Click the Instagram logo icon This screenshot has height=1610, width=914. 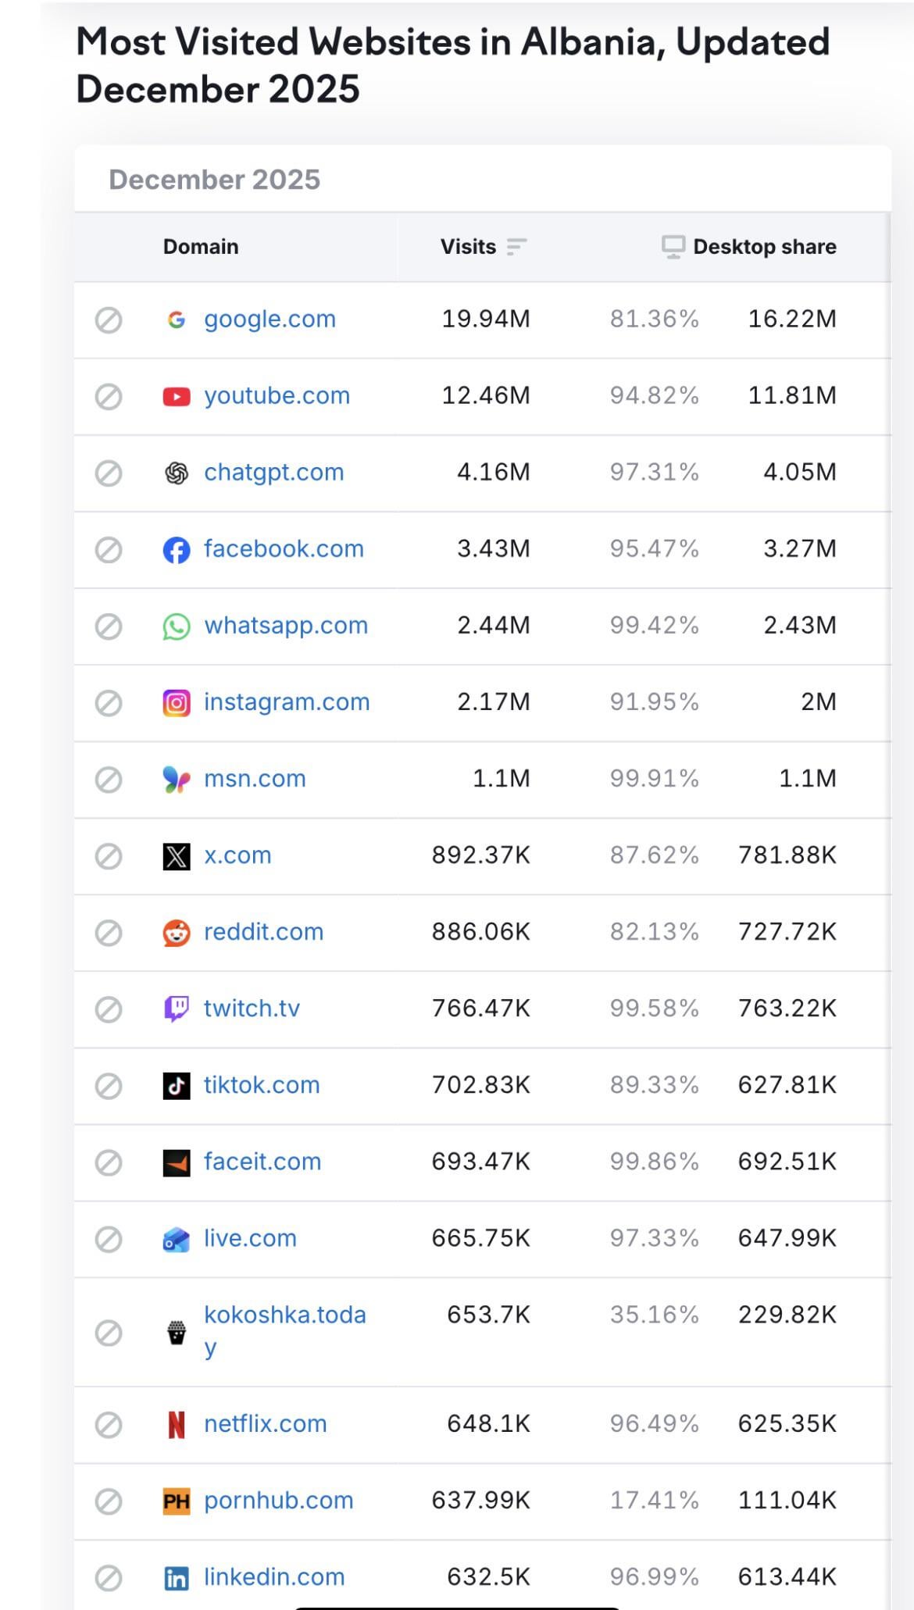(x=177, y=703)
